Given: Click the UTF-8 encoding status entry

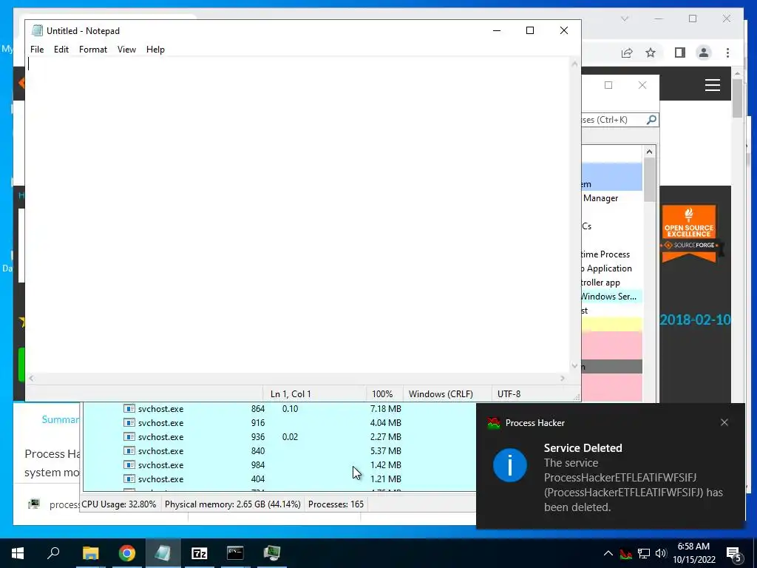Looking at the screenshot, I should coord(509,394).
